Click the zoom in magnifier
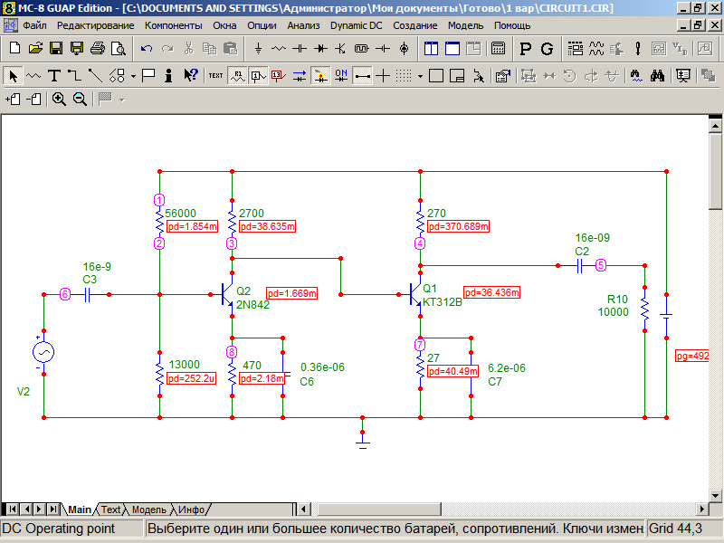The height and width of the screenshot is (543, 724). [x=59, y=99]
